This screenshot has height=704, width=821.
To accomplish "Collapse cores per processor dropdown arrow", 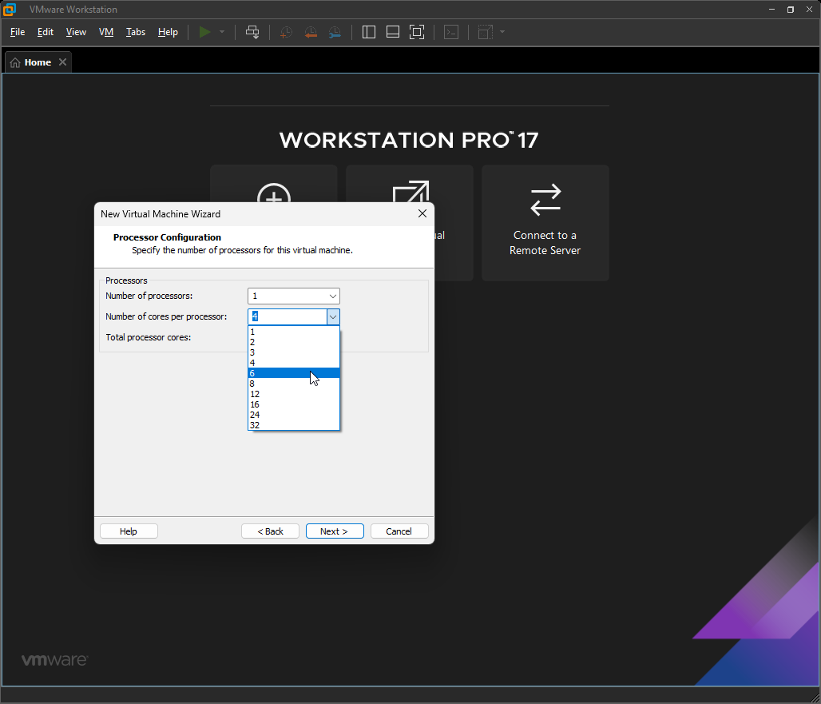I will 333,317.
